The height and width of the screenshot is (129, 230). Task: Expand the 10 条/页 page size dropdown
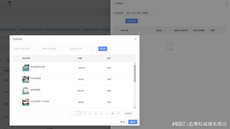coord(129,113)
